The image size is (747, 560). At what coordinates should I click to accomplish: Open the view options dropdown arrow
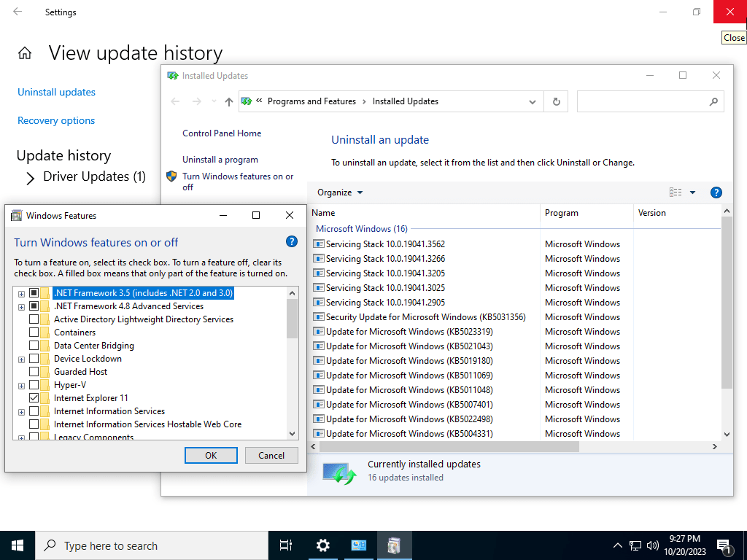click(693, 192)
